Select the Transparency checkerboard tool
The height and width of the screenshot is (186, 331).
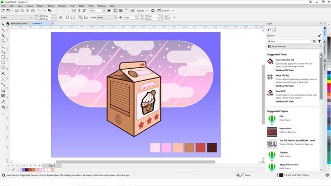[3, 96]
